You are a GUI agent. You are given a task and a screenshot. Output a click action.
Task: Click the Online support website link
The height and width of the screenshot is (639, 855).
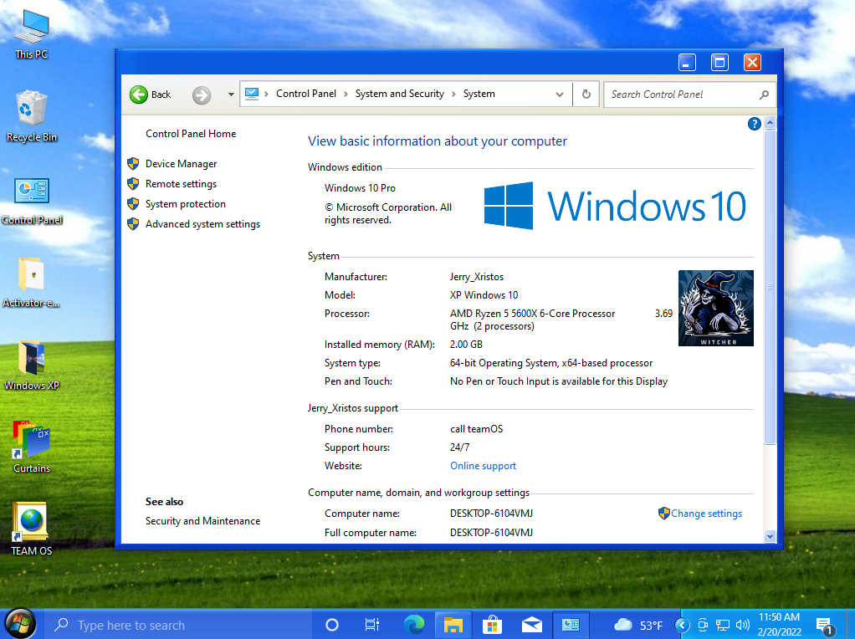pos(483,466)
